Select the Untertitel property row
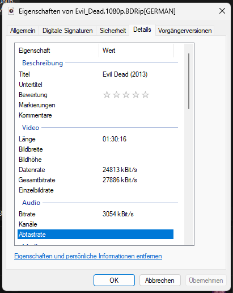Viewport: 233px width, 293px height. pos(95,85)
